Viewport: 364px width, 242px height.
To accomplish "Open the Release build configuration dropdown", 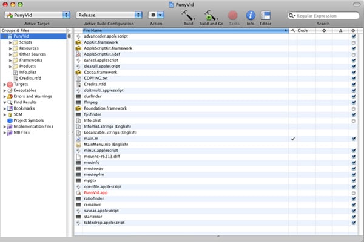I will tap(109, 15).
